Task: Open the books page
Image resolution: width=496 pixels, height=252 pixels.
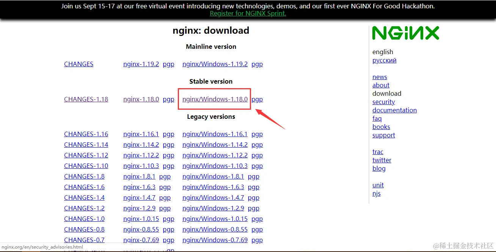Action: pos(381,127)
